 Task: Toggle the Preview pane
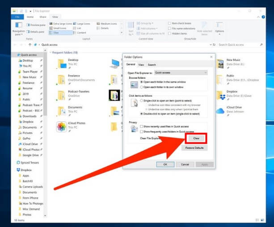[36, 25]
